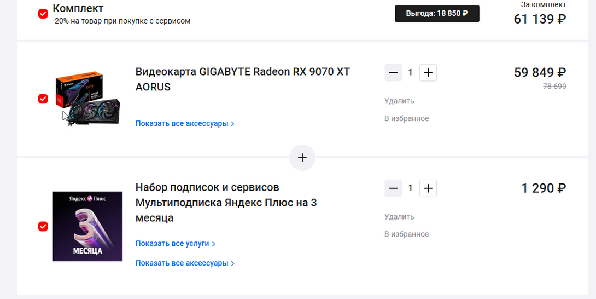The height and width of the screenshot is (299, 596).
Task: Open Видеокарта GIGABYTE Radeon RX 9070 XT title
Action: (243, 79)
